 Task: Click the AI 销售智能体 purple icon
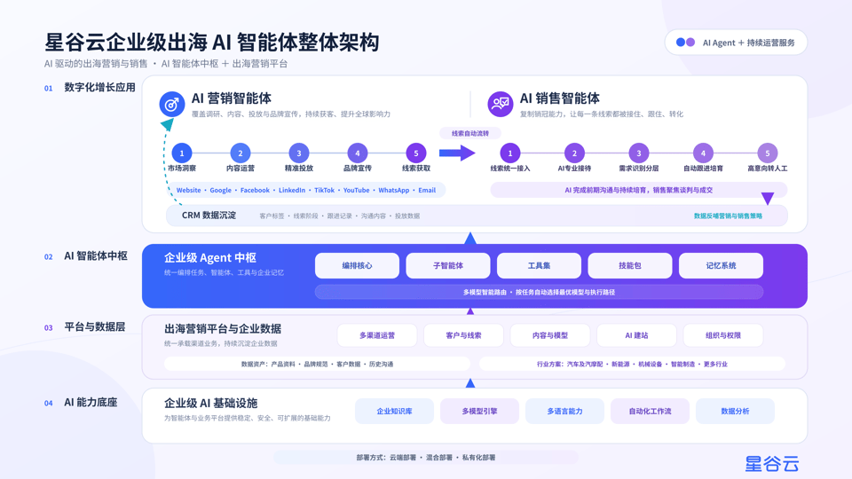point(501,104)
